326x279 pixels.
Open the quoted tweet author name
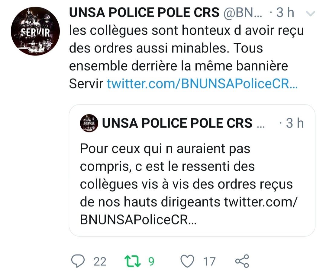pos(177,123)
